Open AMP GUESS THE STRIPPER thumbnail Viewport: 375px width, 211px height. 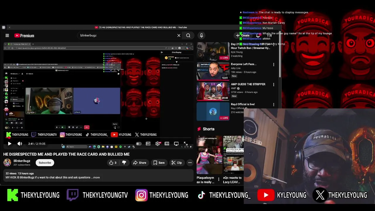click(213, 91)
